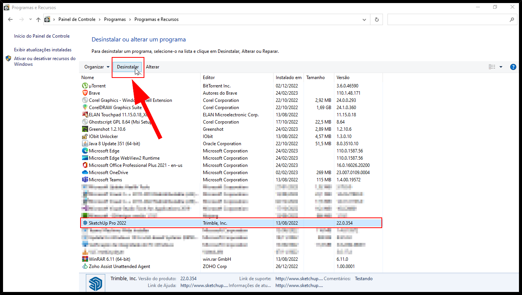
Task: Click the search input field
Action: pyautogui.click(x=448, y=19)
